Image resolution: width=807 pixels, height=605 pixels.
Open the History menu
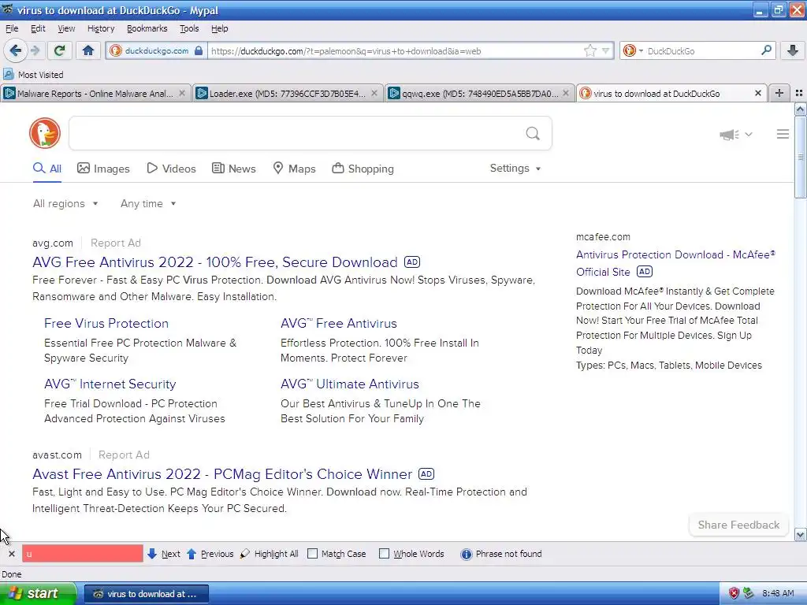tap(101, 29)
